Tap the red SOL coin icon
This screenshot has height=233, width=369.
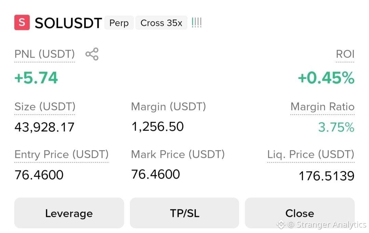click(22, 23)
